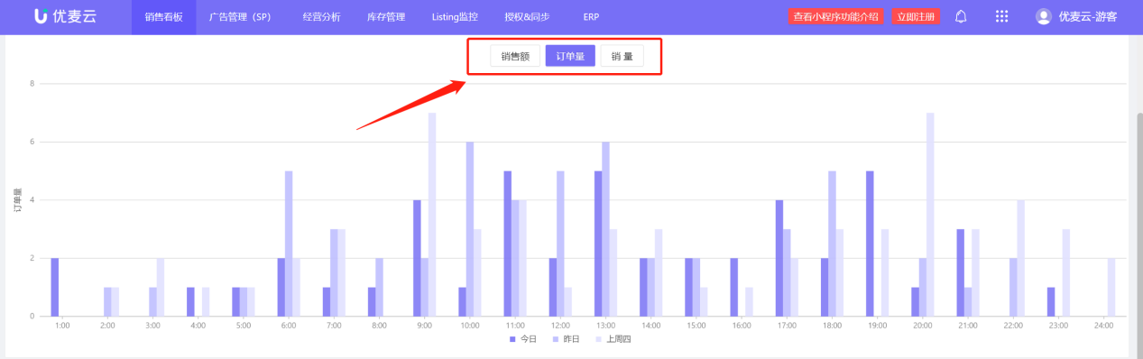Open 授权&同步 menu
Viewport: 1143px width, 359px height.
[x=527, y=16]
